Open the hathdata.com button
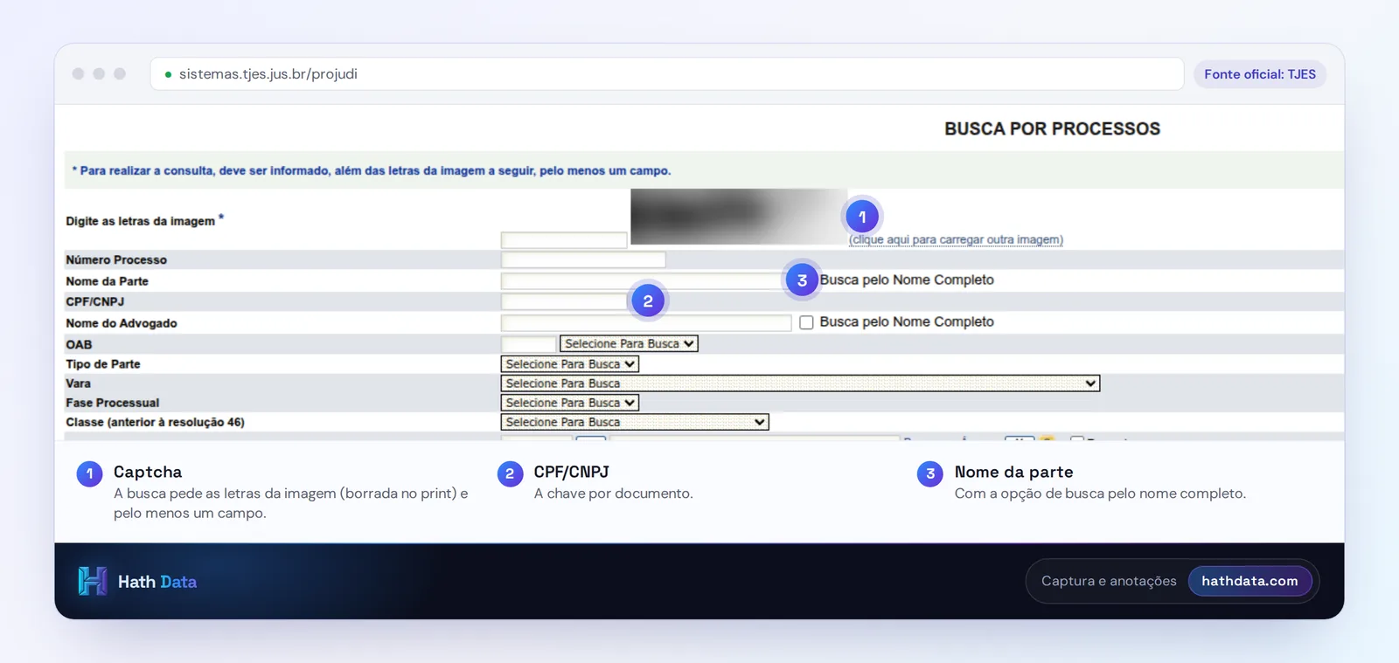This screenshot has height=663, width=1399. [x=1249, y=581]
